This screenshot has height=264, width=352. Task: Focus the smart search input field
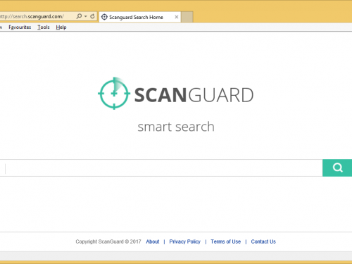161,168
